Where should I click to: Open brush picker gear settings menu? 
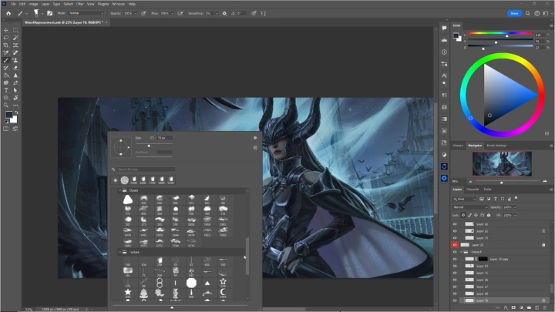click(255, 138)
